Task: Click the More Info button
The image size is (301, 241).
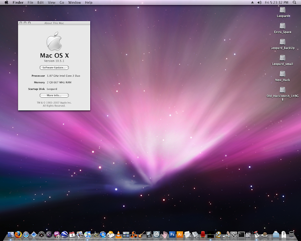Action: pyautogui.click(x=54, y=95)
